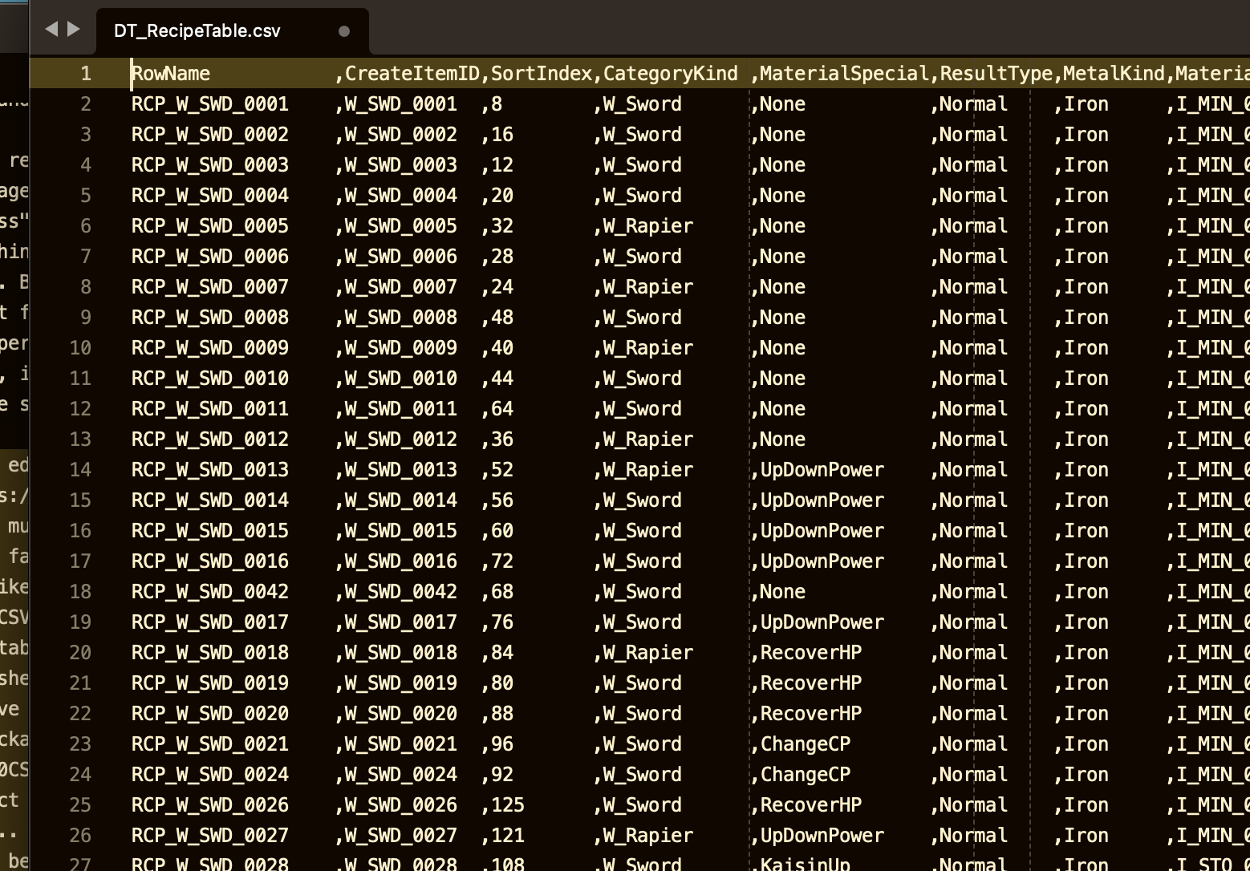1250x871 pixels.
Task: Click line number 26 in the gutter
Action: (80, 836)
